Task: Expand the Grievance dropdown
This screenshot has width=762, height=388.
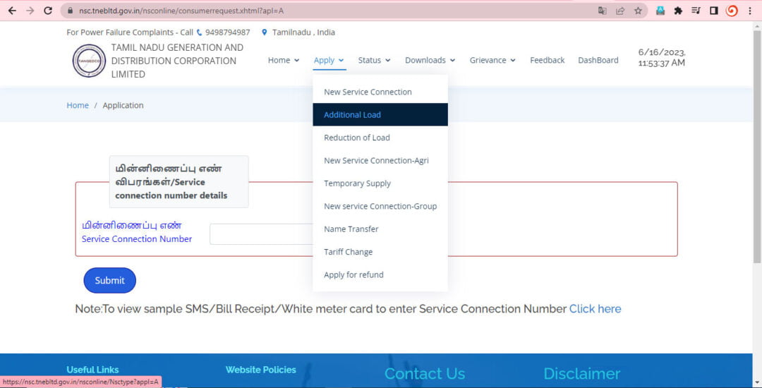Action: pyautogui.click(x=492, y=61)
